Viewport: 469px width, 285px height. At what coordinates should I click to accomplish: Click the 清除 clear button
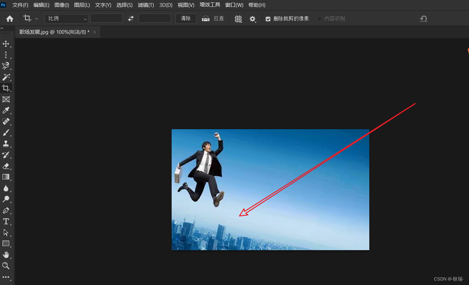pos(186,18)
